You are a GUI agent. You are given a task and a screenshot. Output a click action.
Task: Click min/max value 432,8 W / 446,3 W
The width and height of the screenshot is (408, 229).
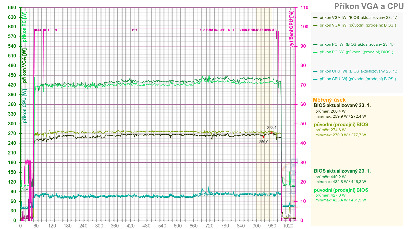(349, 182)
